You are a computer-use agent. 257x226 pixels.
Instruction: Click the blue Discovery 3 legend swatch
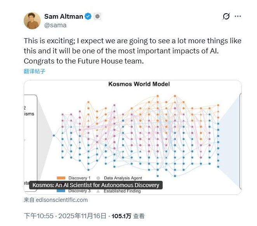pyautogui.click(x=61, y=191)
